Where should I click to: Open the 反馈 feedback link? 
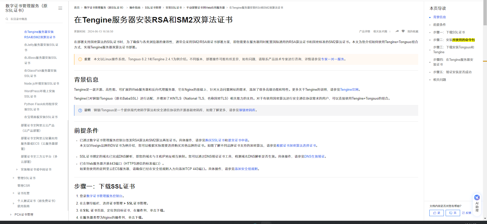click(x=466, y=213)
